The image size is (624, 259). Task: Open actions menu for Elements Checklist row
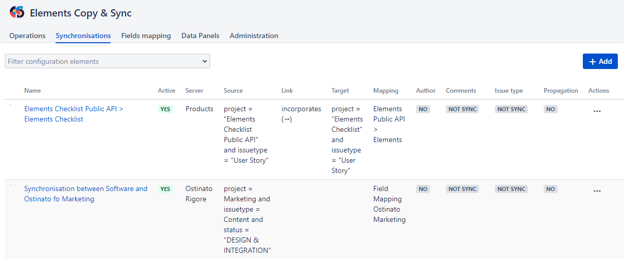(x=597, y=111)
